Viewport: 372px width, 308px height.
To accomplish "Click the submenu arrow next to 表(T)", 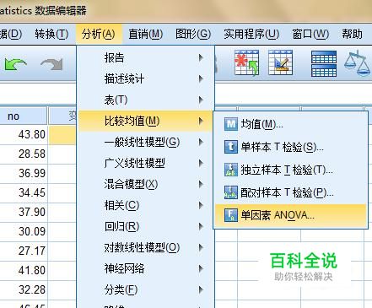I will 201,100.
